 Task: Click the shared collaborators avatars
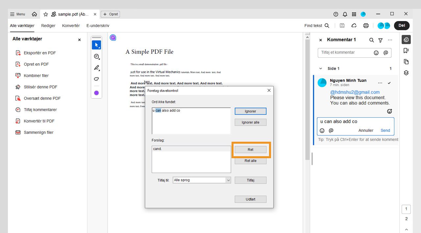(x=384, y=26)
